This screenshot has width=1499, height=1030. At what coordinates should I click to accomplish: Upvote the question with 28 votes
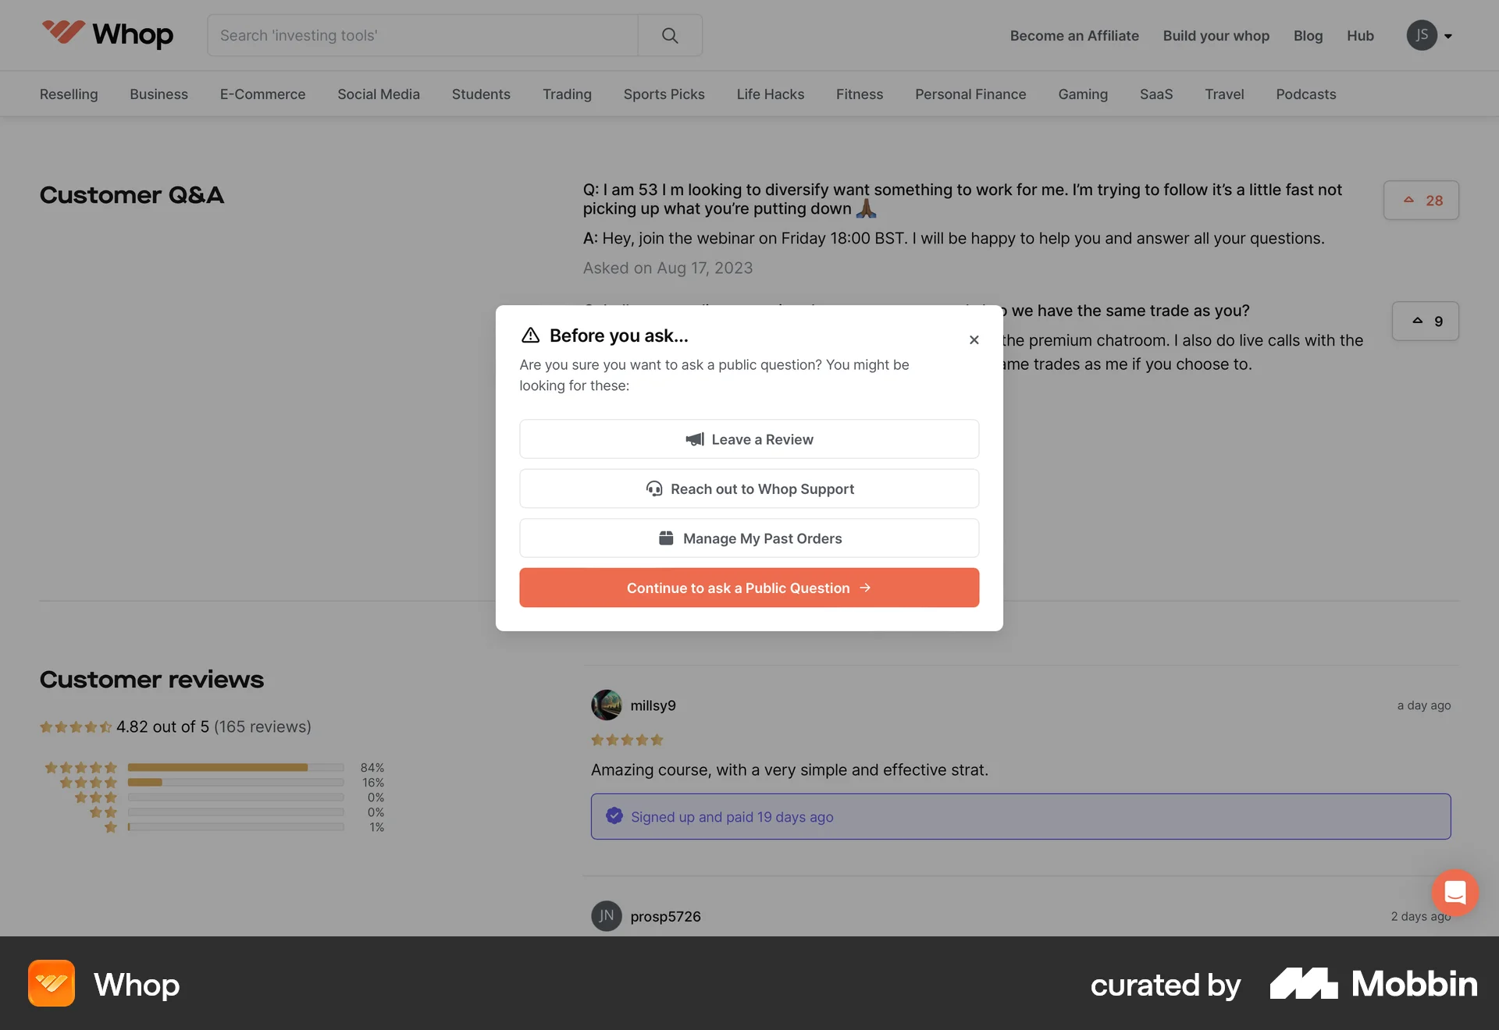[1421, 200]
